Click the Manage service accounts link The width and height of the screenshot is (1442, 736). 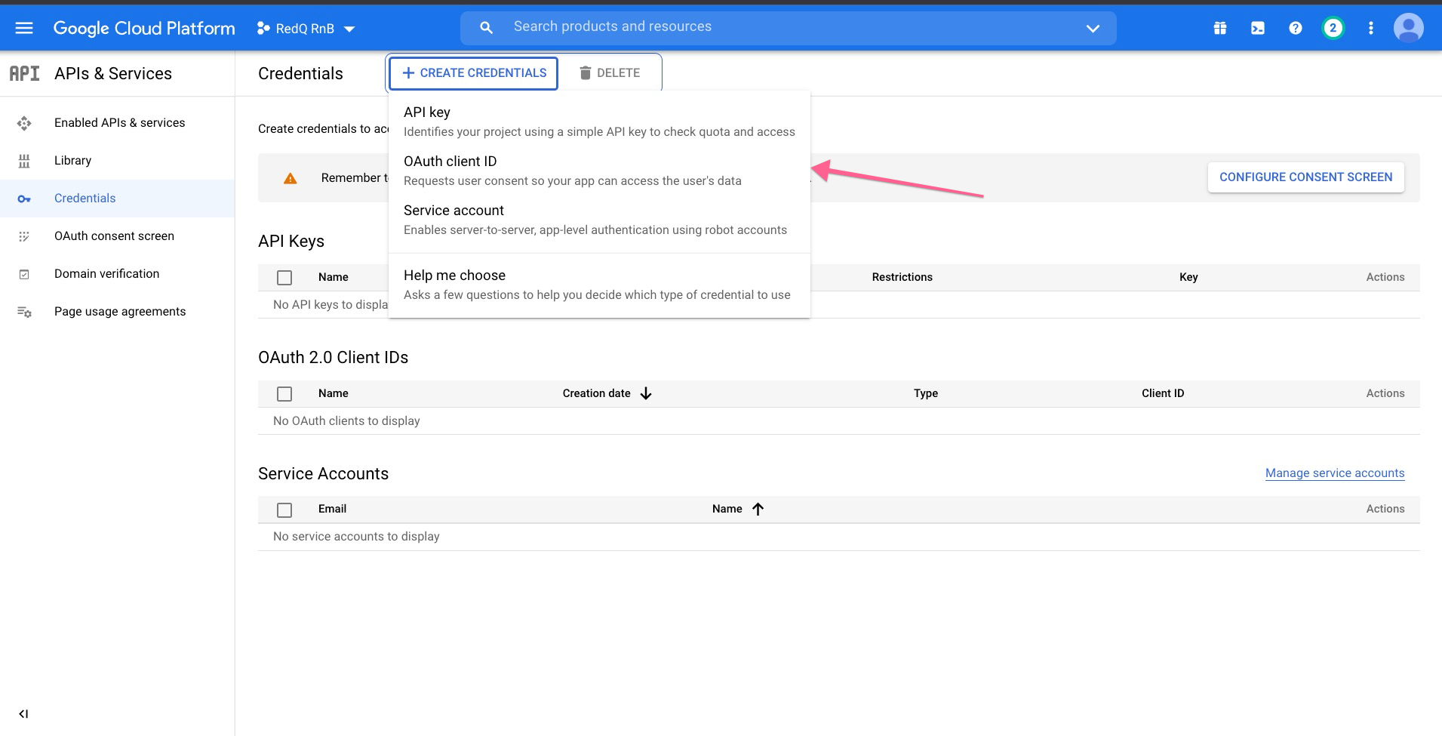click(x=1335, y=473)
